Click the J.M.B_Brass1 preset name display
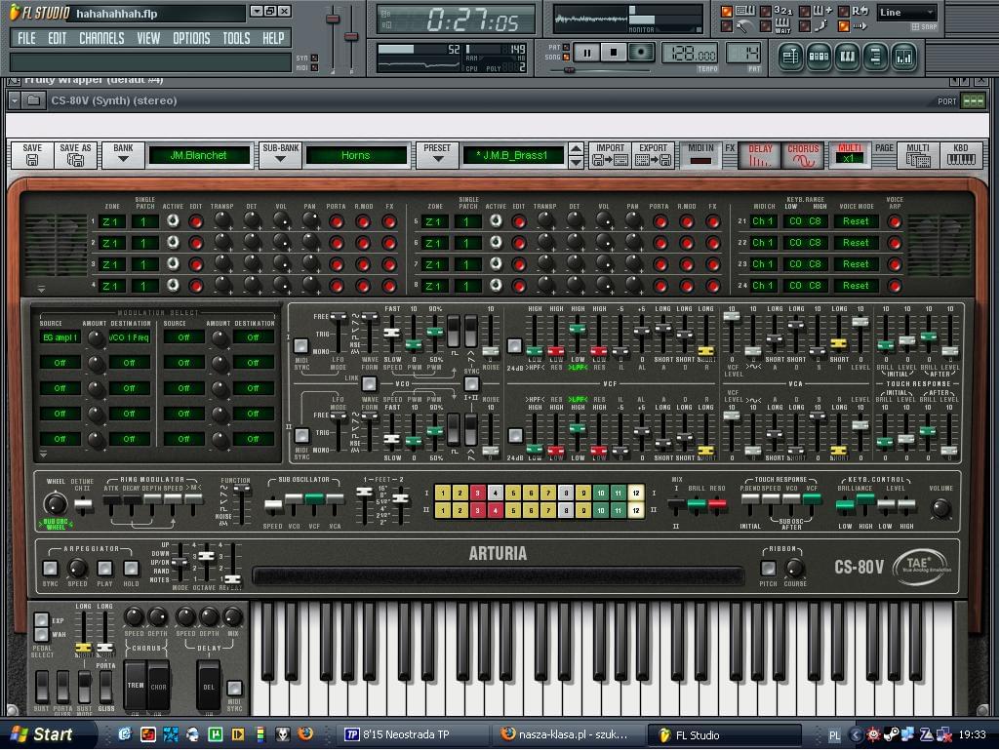This screenshot has height=752, width=1000. pos(513,155)
